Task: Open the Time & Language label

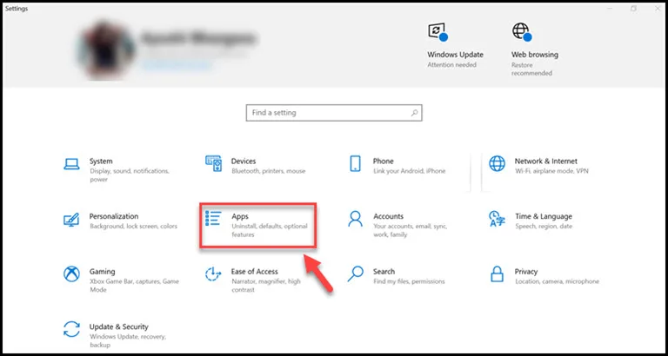Action: [544, 216]
